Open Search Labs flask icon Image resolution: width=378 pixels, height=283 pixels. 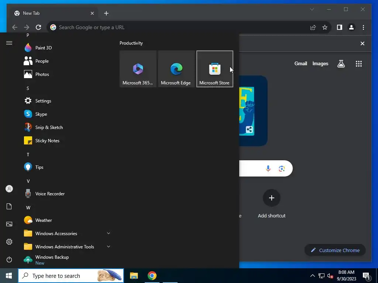(341, 63)
